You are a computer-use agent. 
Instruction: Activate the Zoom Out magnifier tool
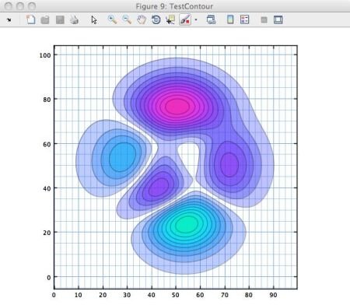[x=127, y=19]
